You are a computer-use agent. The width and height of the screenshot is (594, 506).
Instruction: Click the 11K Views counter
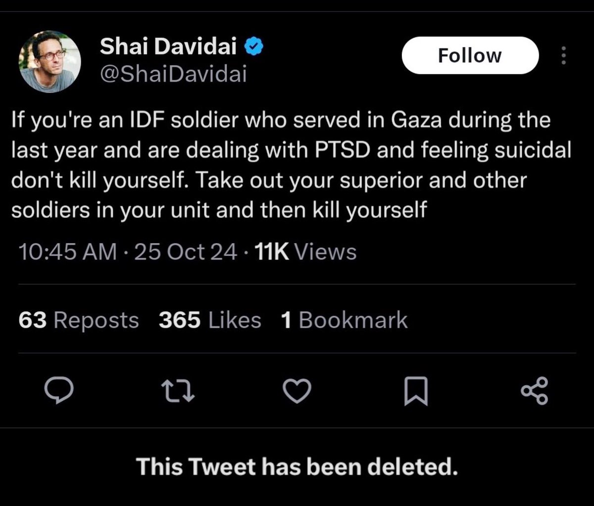pyautogui.click(x=305, y=253)
